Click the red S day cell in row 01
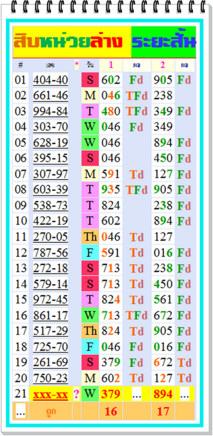Screen dimensions: 213x436 (90, 80)
